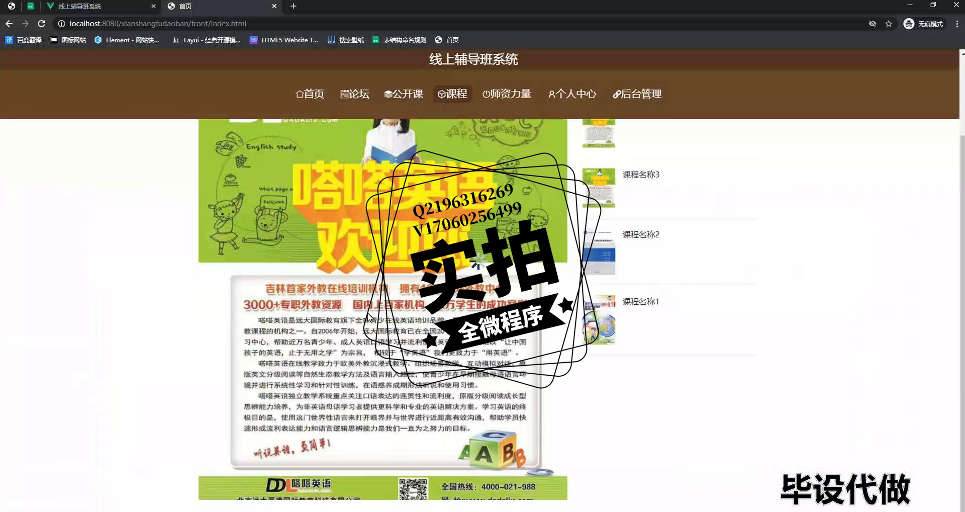The image size is (965, 512).
Task: Click the address bar URL field
Action: 452,24
